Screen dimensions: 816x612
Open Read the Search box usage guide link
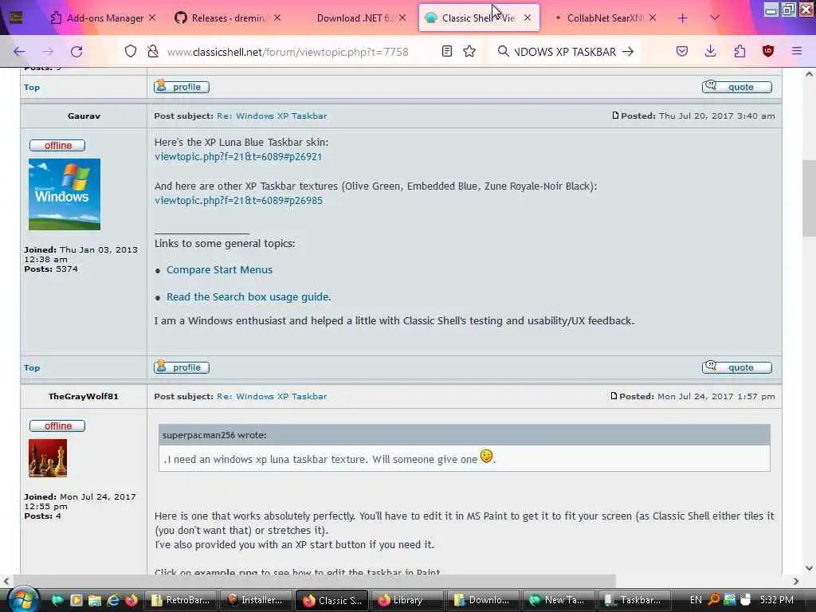click(249, 296)
